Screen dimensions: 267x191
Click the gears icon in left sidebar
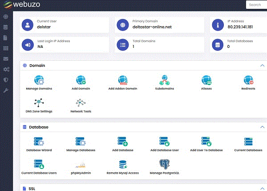click(6, 69)
